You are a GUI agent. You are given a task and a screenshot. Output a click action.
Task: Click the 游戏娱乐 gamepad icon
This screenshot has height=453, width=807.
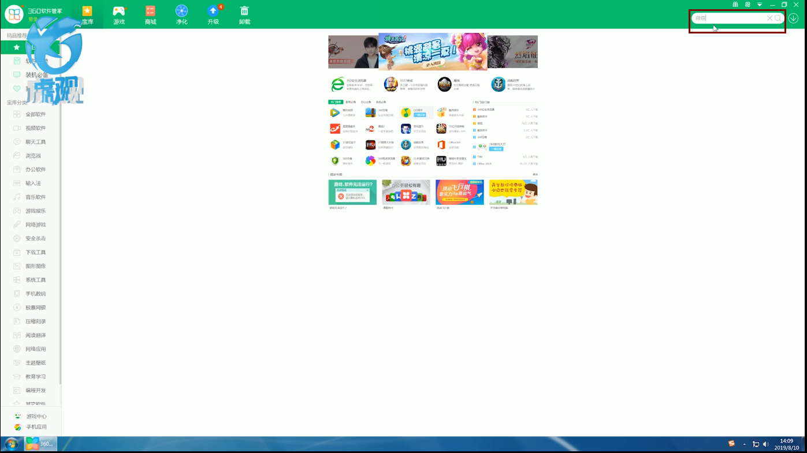click(17, 211)
